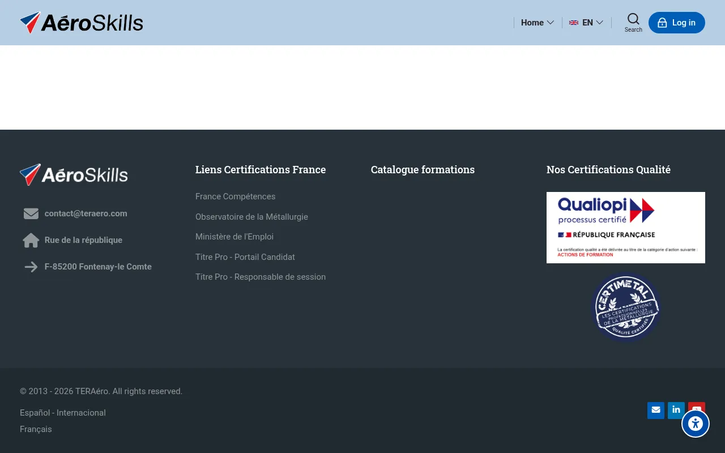The width and height of the screenshot is (725, 453).
Task: Click the Nos Certifications Qualité heading
Action: coord(608,169)
